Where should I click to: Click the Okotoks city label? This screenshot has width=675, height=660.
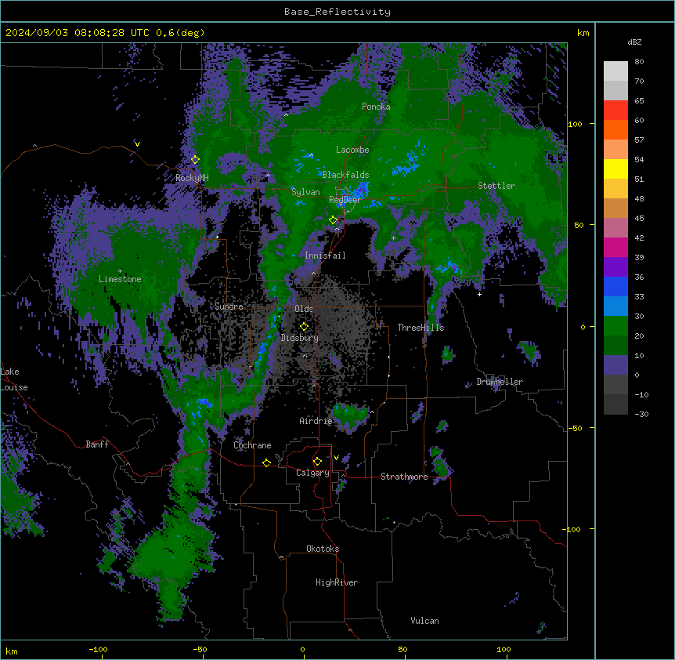323,549
